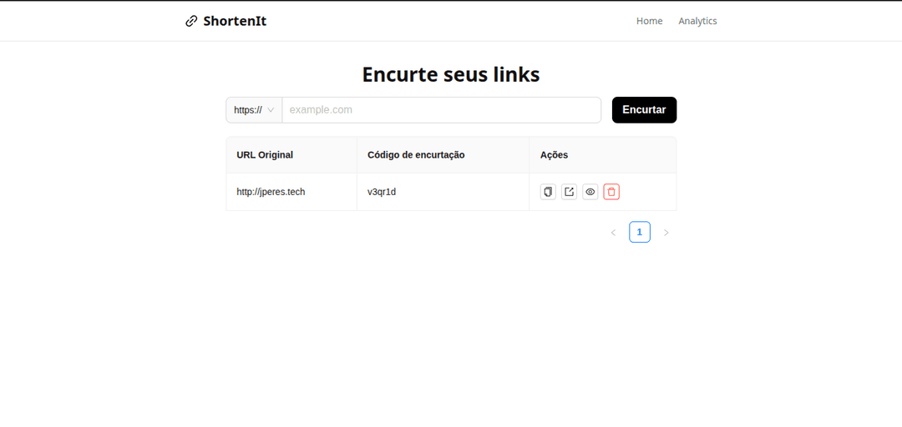Switch to the Analytics page

697,21
